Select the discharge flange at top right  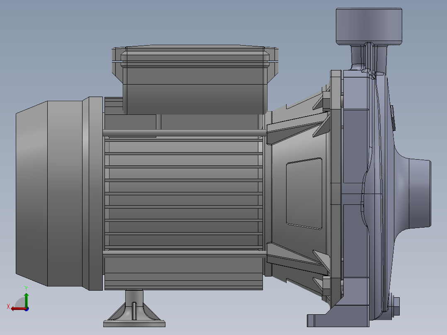click(x=369, y=27)
